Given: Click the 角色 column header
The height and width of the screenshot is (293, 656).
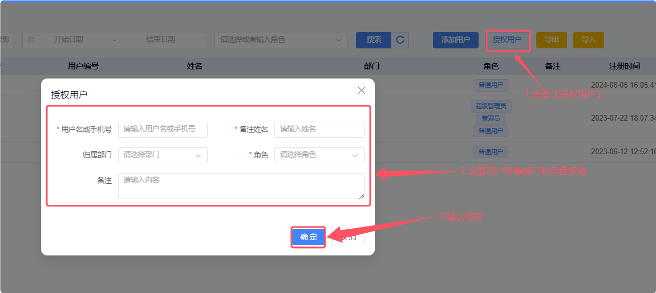Looking at the screenshot, I should click(491, 67).
